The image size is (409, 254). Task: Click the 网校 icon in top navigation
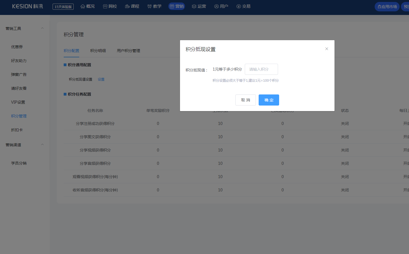pos(105,6)
